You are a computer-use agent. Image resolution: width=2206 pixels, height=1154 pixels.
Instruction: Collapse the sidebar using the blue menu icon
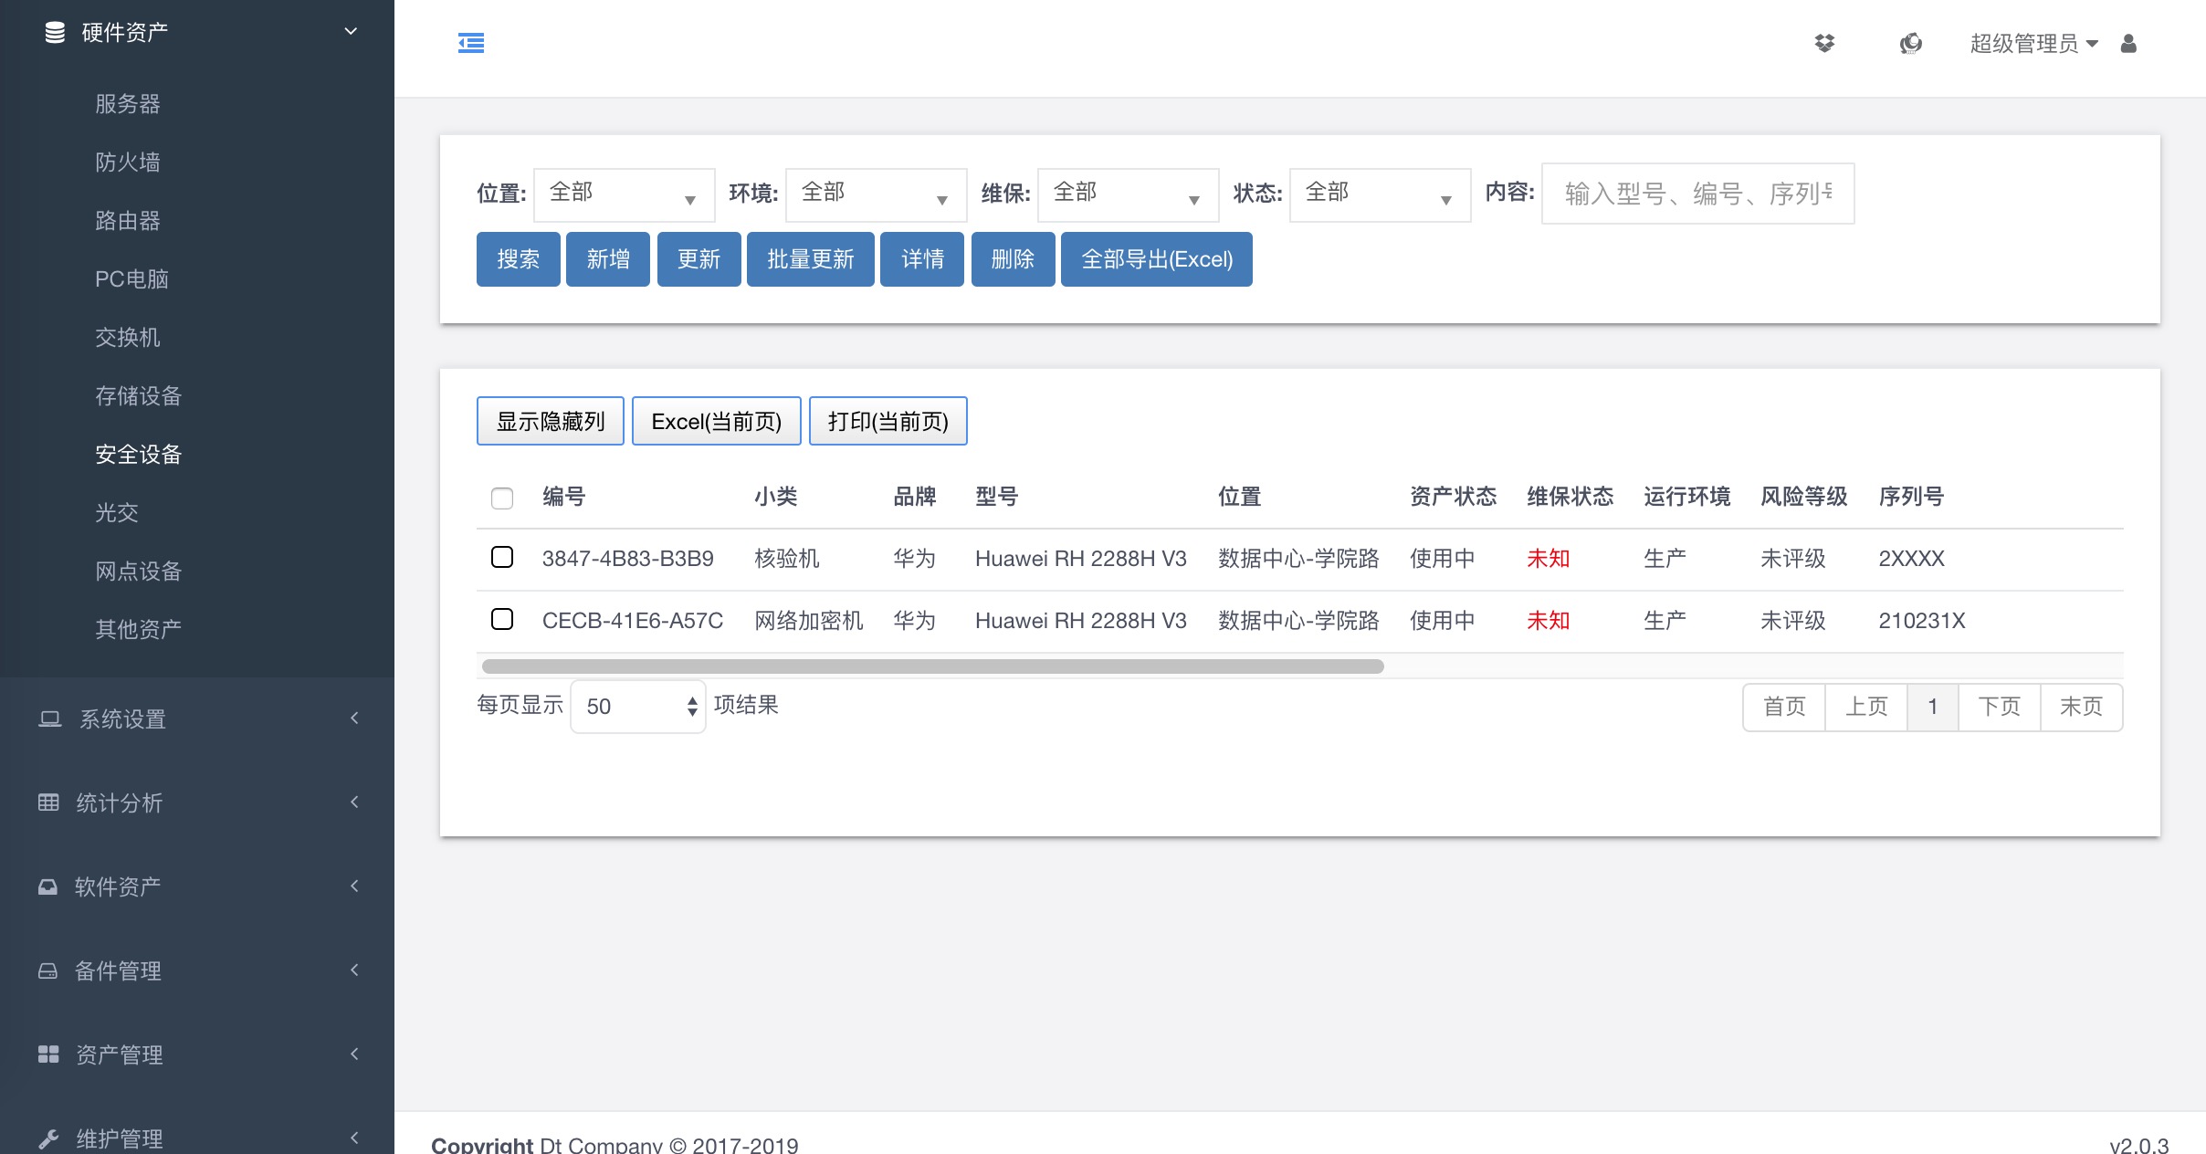[x=471, y=43]
